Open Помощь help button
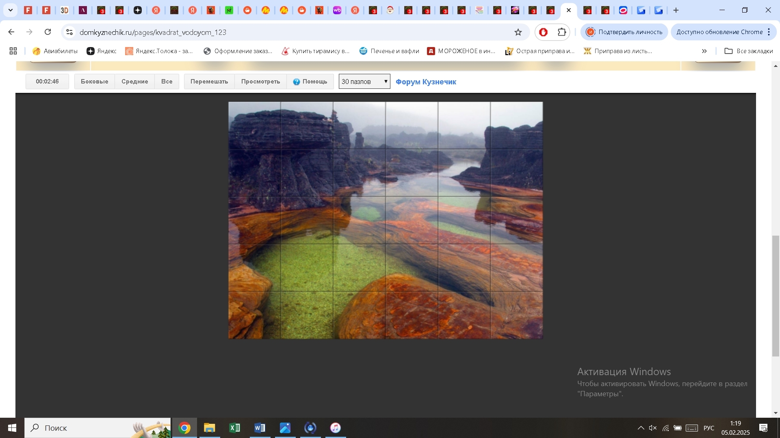The width and height of the screenshot is (780, 438). [x=310, y=82]
